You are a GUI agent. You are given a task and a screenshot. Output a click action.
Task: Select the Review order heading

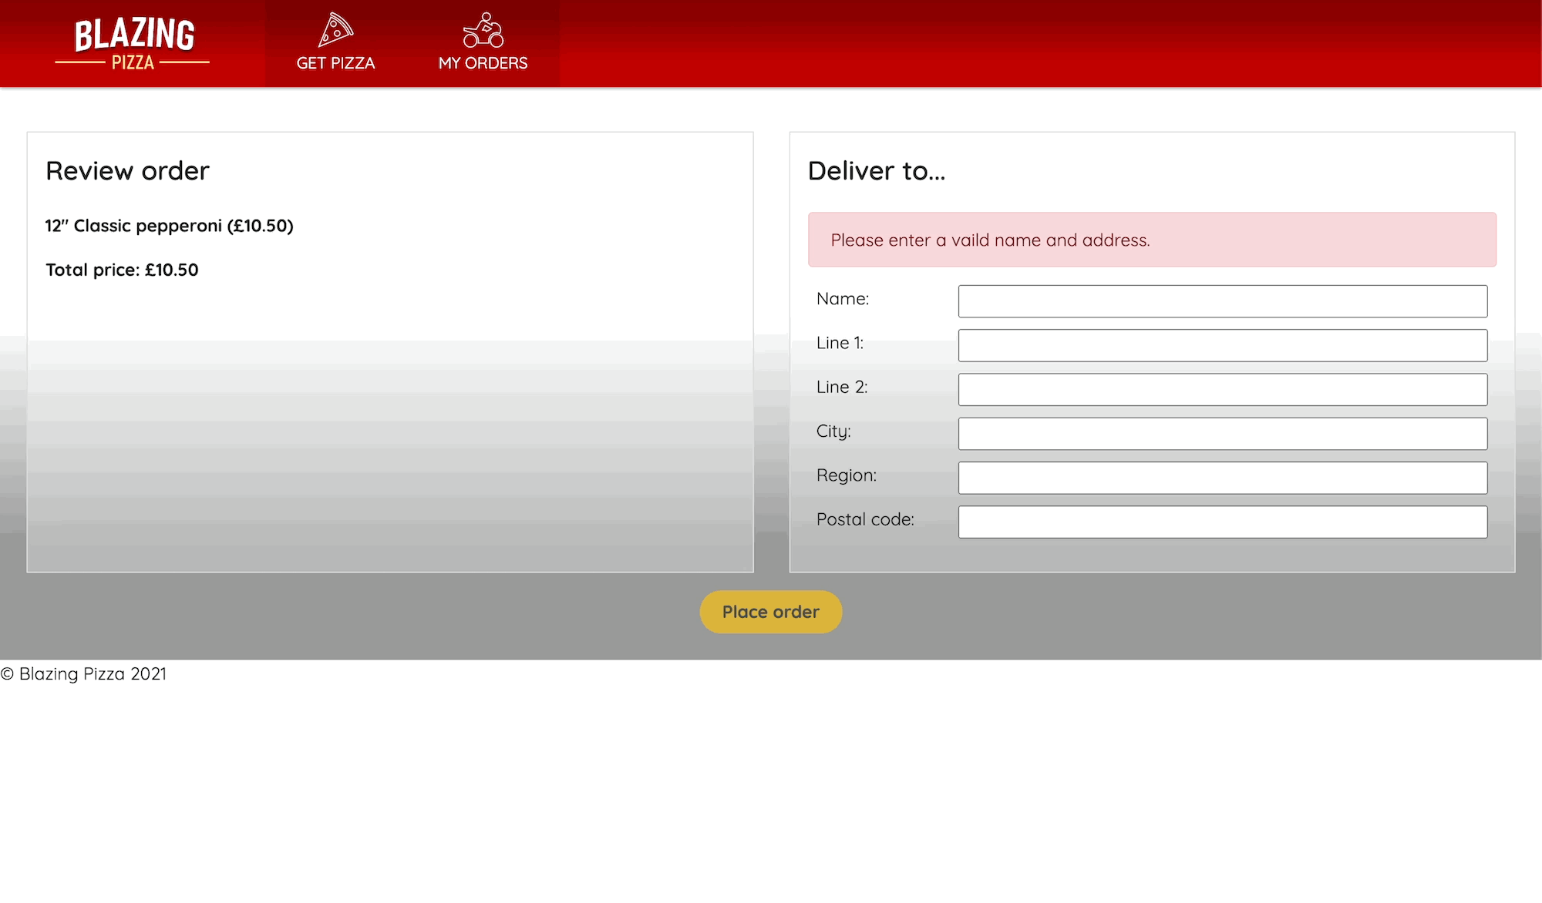coord(127,170)
